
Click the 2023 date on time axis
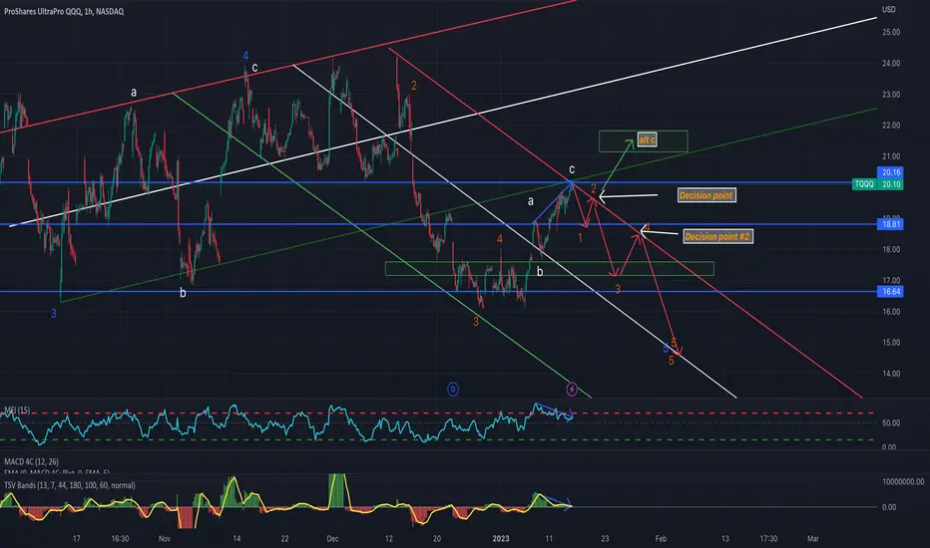501,538
